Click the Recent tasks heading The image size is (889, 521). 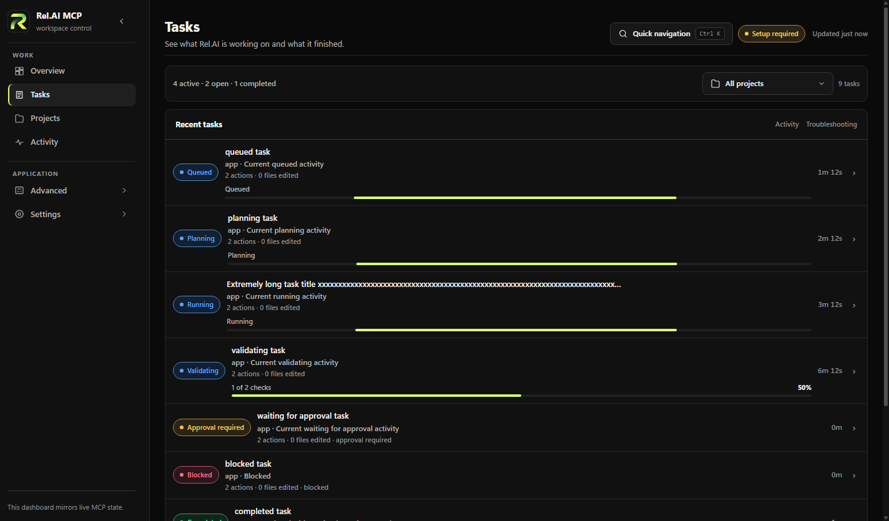199,125
